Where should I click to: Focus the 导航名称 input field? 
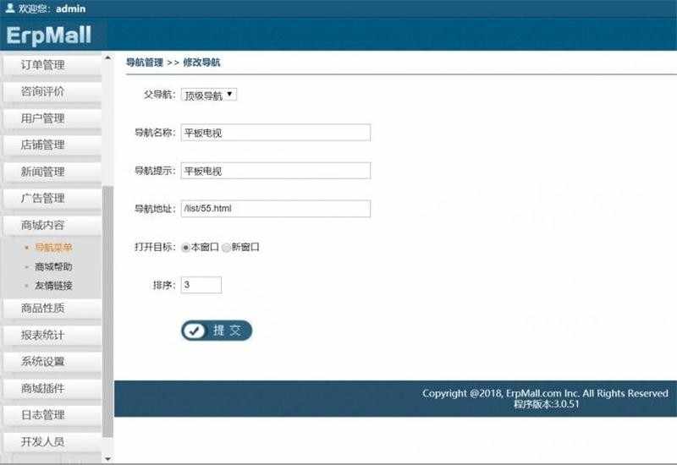276,133
